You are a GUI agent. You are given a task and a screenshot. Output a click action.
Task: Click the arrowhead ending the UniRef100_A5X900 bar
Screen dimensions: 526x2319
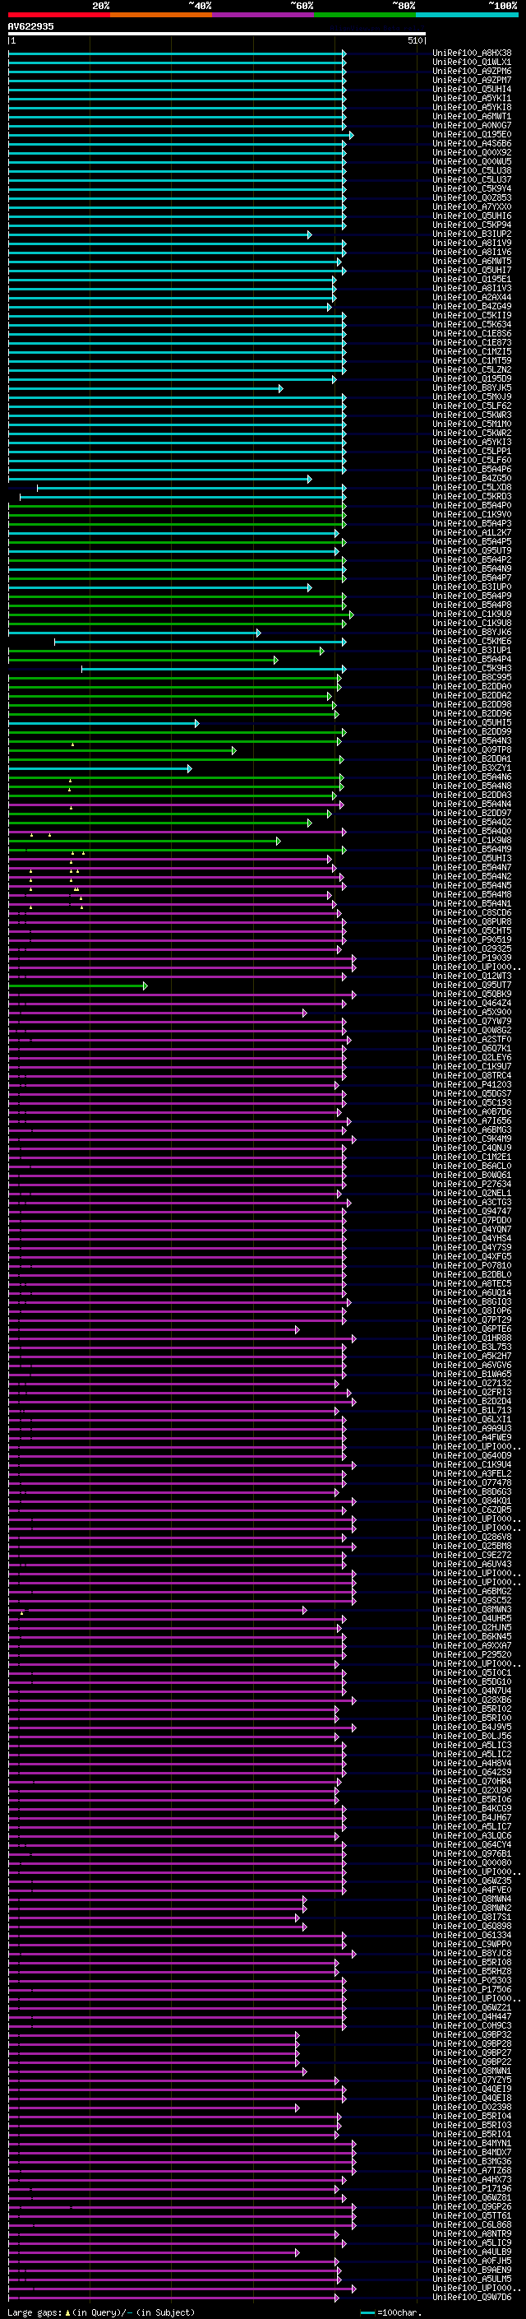coord(305,1013)
